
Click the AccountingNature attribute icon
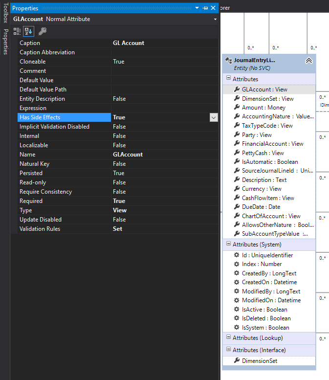pyautogui.click(x=237, y=116)
